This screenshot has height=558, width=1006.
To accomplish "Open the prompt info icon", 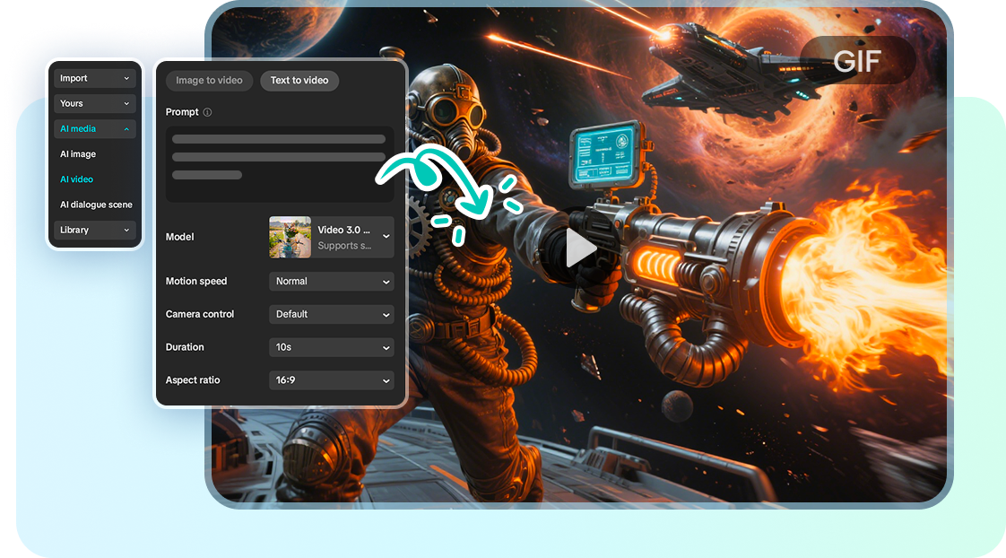I will coord(207,112).
